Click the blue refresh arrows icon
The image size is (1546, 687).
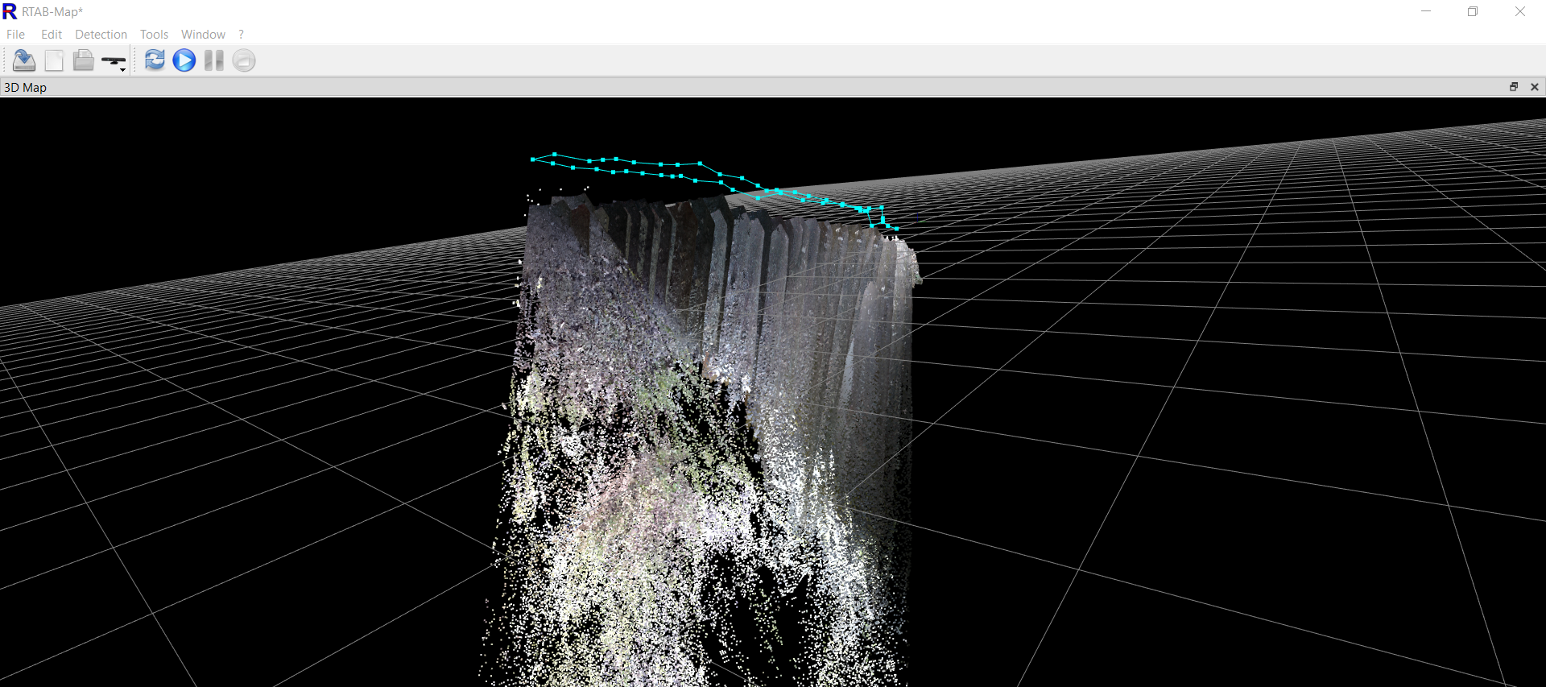(155, 60)
